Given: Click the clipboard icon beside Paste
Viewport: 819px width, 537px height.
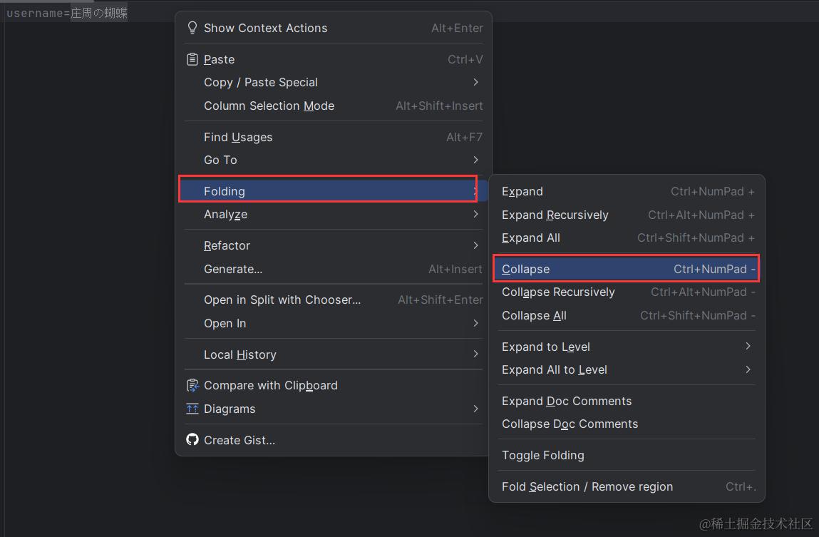Looking at the screenshot, I should click(192, 60).
